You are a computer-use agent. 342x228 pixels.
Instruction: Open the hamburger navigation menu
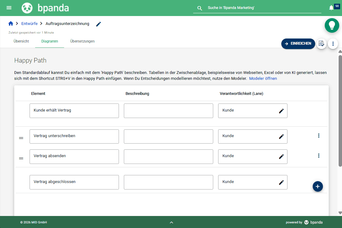9,8
